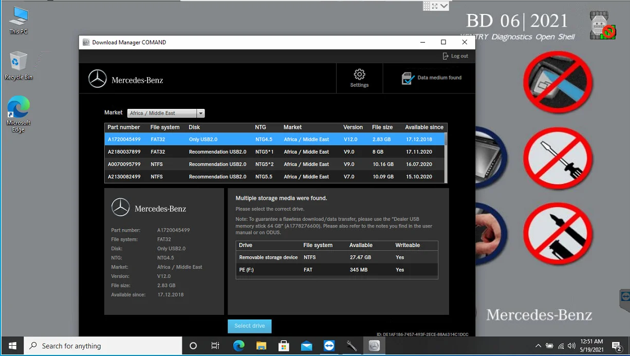Click the Mercedes-Benz star logo in header
Viewport: 630px width, 356px height.
pyautogui.click(x=98, y=79)
